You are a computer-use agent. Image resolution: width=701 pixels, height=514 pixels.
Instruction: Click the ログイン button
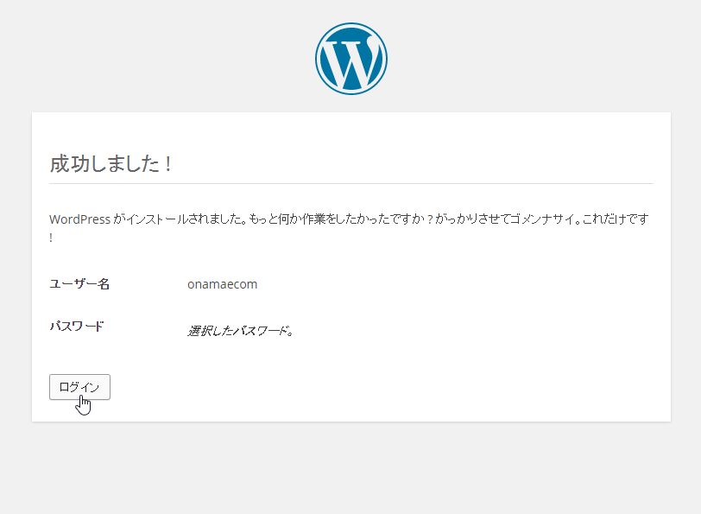tap(79, 387)
